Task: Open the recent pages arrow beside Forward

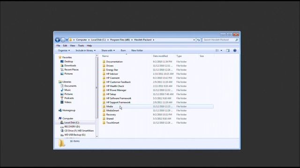Action: pyautogui.click(x=67, y=40)
